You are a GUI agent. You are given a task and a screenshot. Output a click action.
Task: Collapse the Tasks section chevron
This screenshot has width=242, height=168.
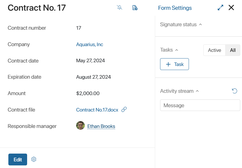[177, 50]
